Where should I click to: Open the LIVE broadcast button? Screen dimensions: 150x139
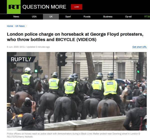76,7
